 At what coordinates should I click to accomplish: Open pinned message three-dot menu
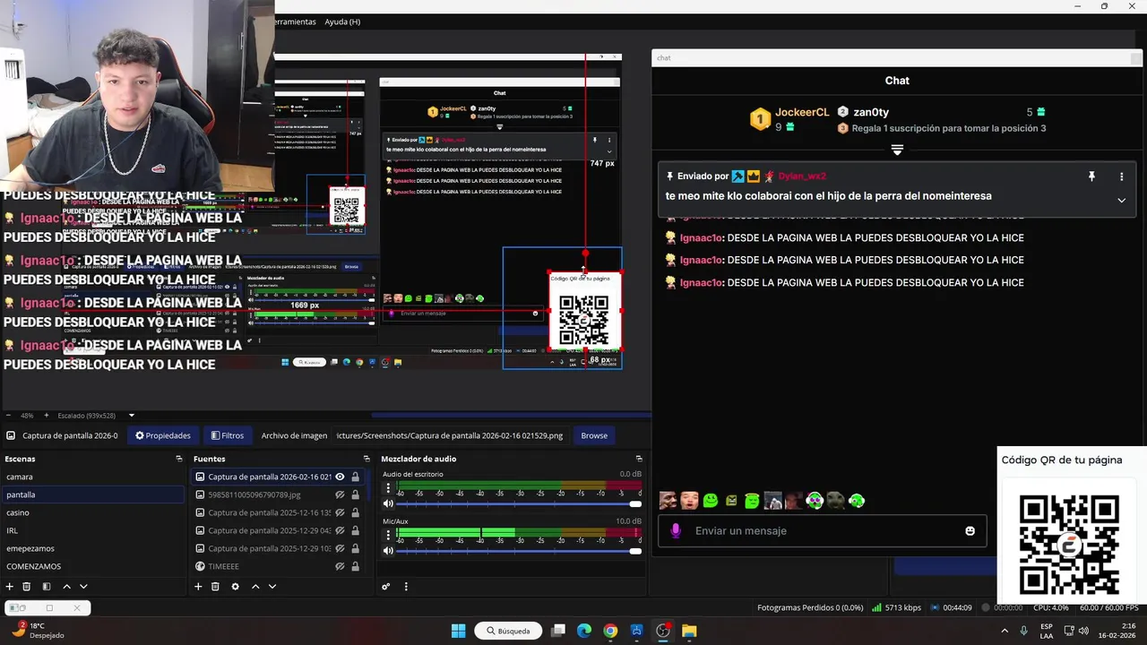pos(1121,176)
